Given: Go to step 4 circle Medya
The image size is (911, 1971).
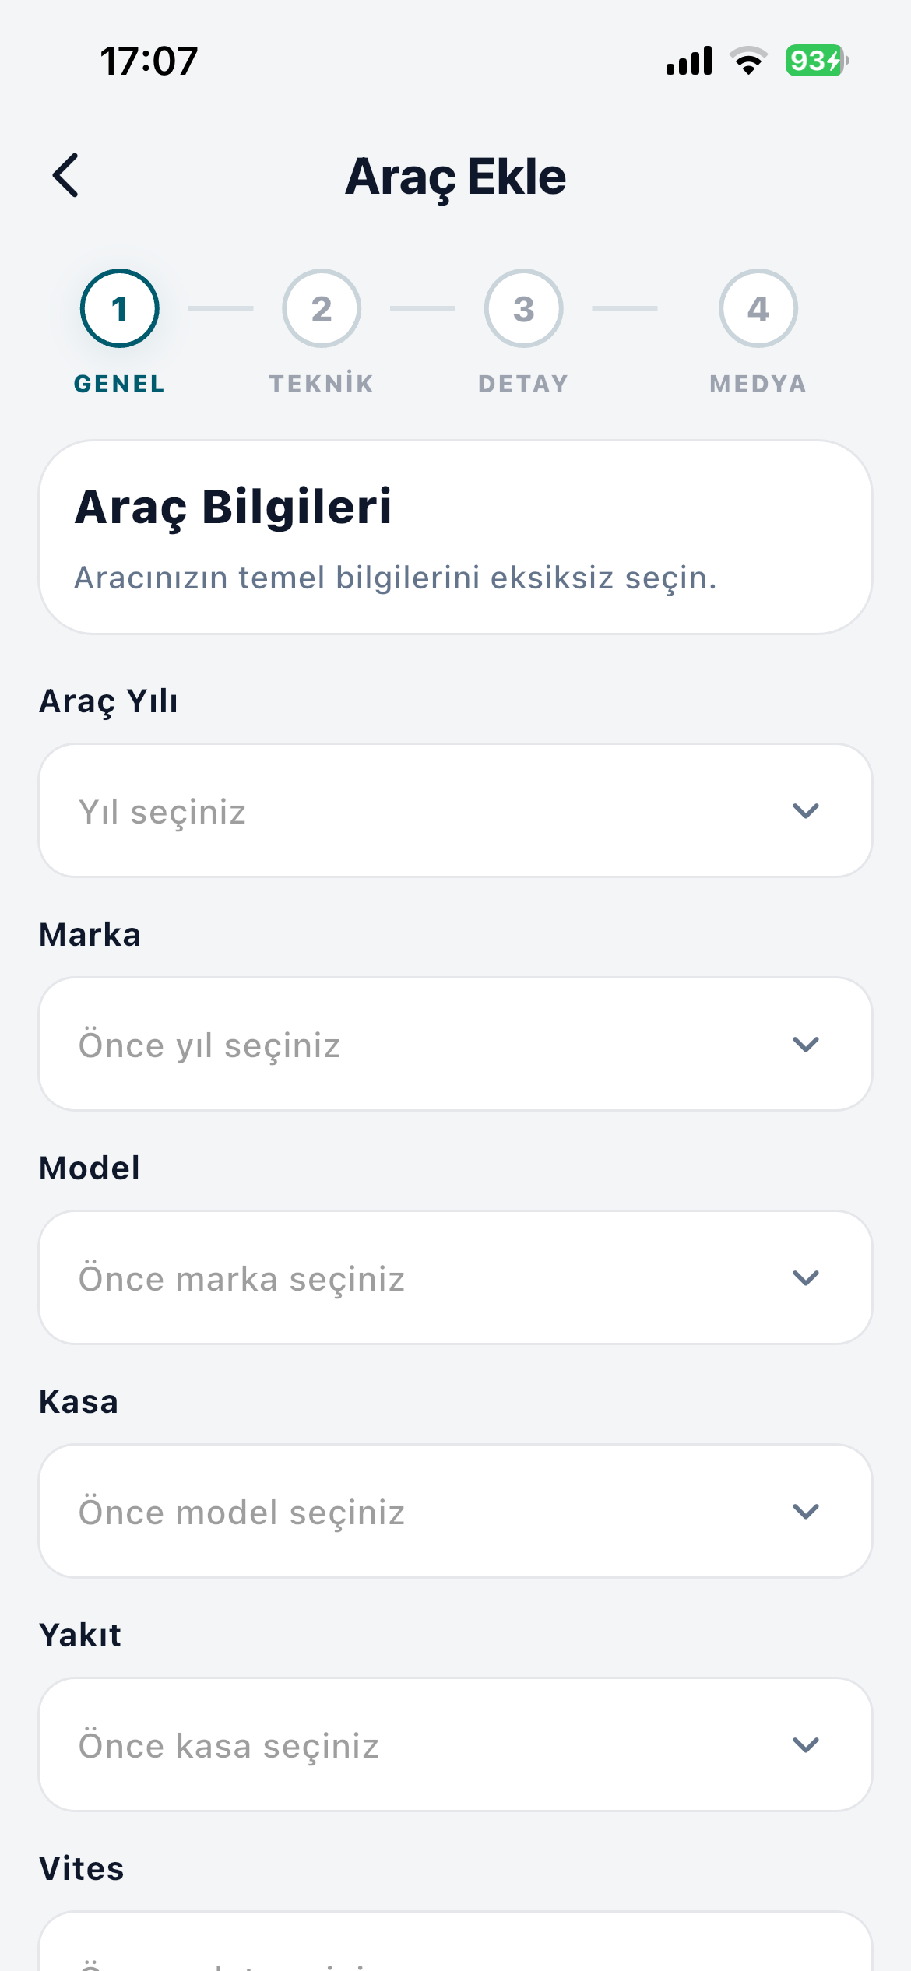Looking at the screenshot, I should [x=758, y=308].
